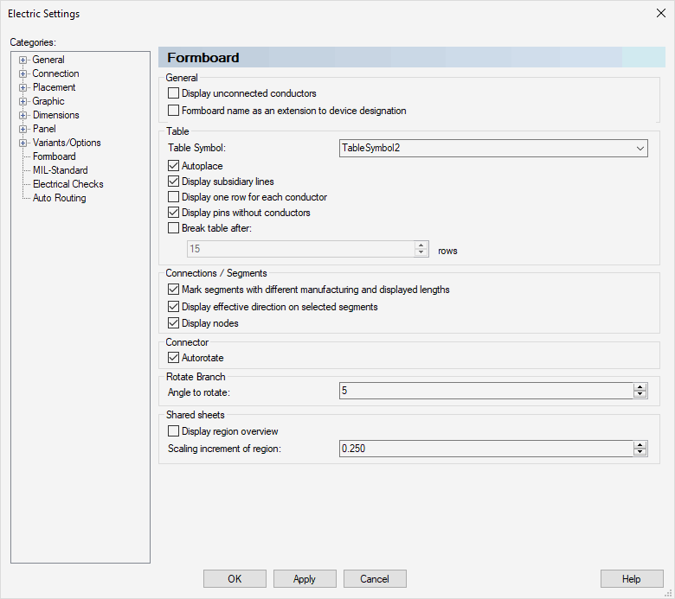This screenshot has width=675, height=599.
Task: Click the Apply button
Action: (x=305, y=579)
